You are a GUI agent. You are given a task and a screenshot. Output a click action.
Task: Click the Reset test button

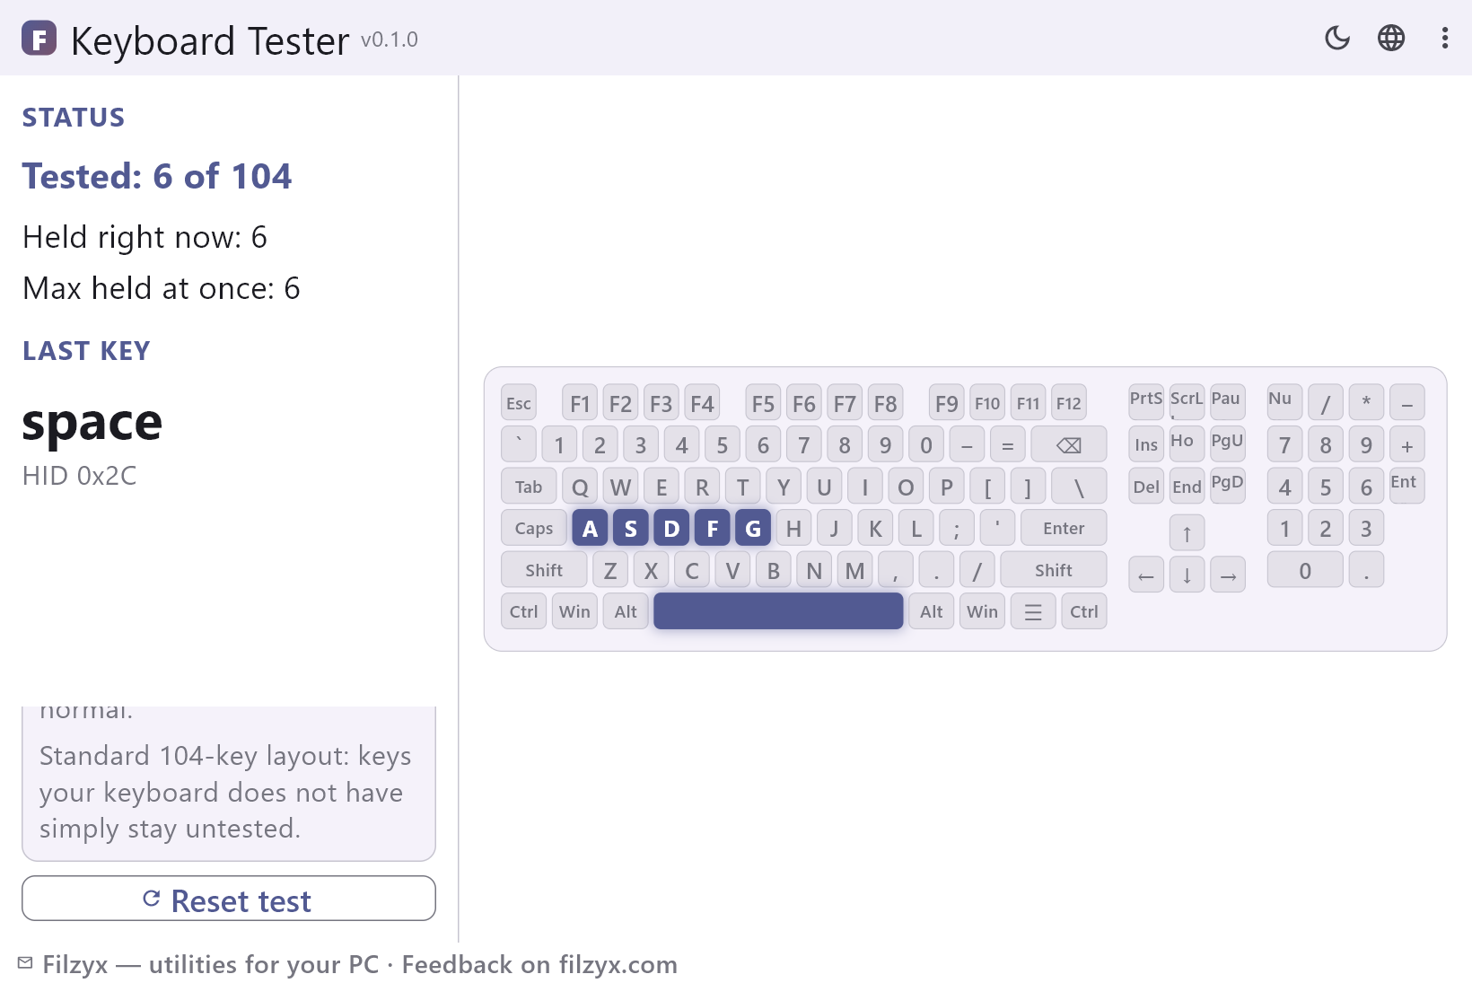pyautogui.click(x=229, y=899)
